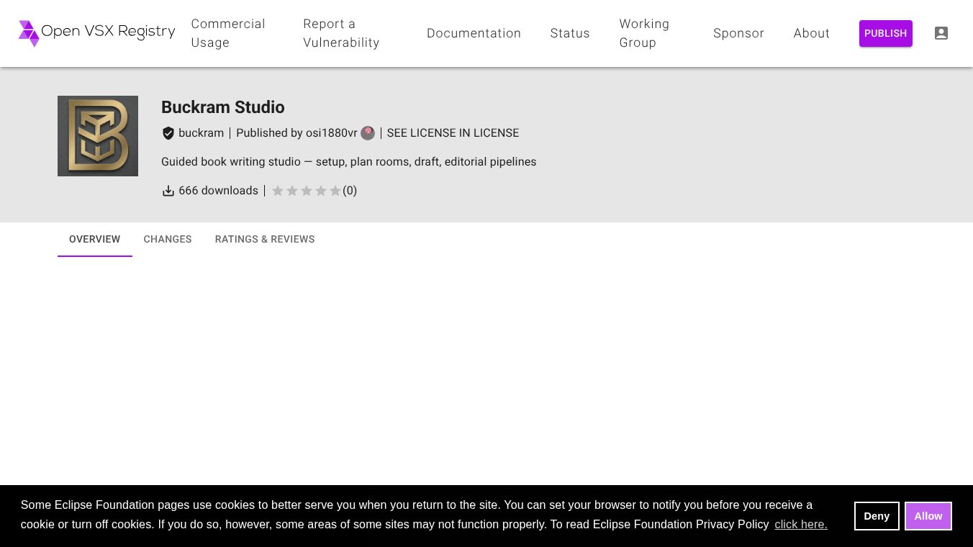Click the Buckram Studio title
Viewport: 973px width, 547px height.
click(x=223, y=107)
